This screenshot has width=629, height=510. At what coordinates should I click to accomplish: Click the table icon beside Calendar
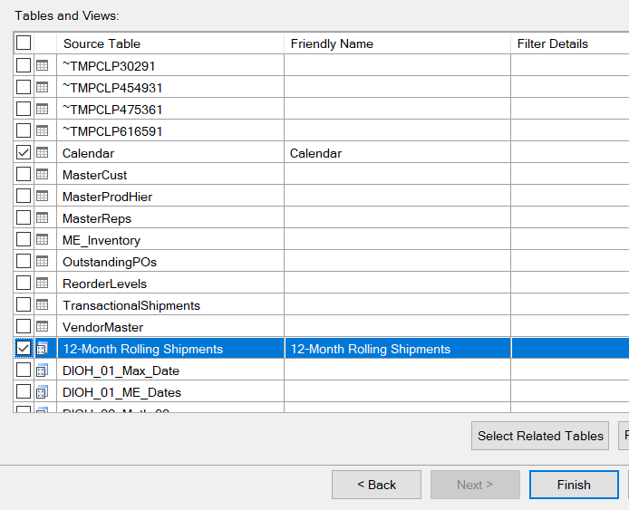(42, 153)
